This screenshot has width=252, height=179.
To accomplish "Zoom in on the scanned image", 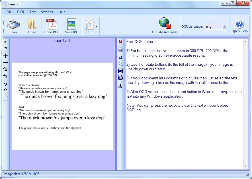I will pos(5,69).
